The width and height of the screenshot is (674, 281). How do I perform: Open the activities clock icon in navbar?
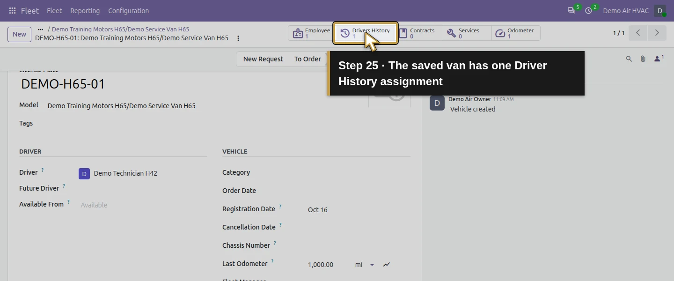589,10
